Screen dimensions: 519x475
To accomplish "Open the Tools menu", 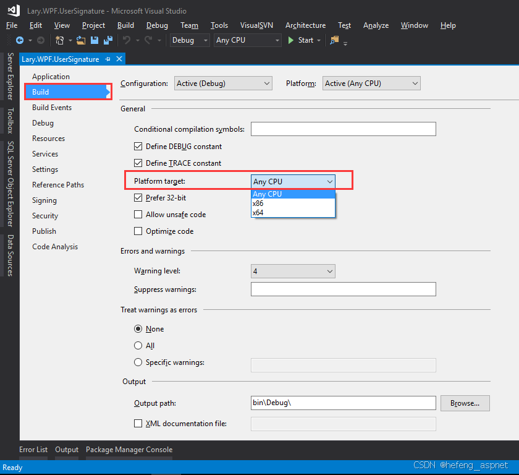I will click(x=219, y=25).
